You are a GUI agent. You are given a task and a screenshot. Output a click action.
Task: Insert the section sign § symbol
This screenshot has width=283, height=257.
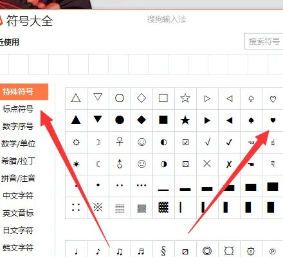pos(163,251)
